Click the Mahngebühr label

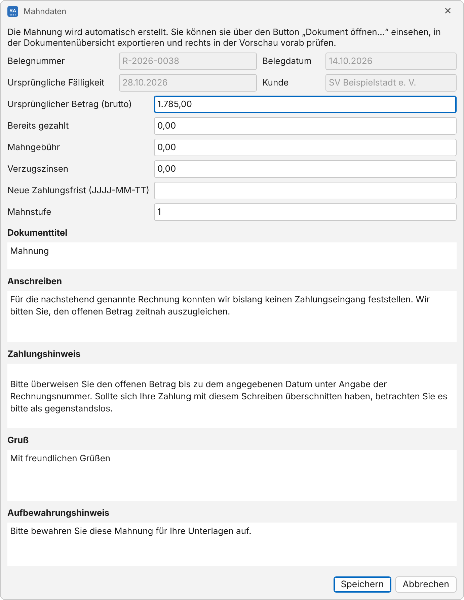tap(34, 147)
